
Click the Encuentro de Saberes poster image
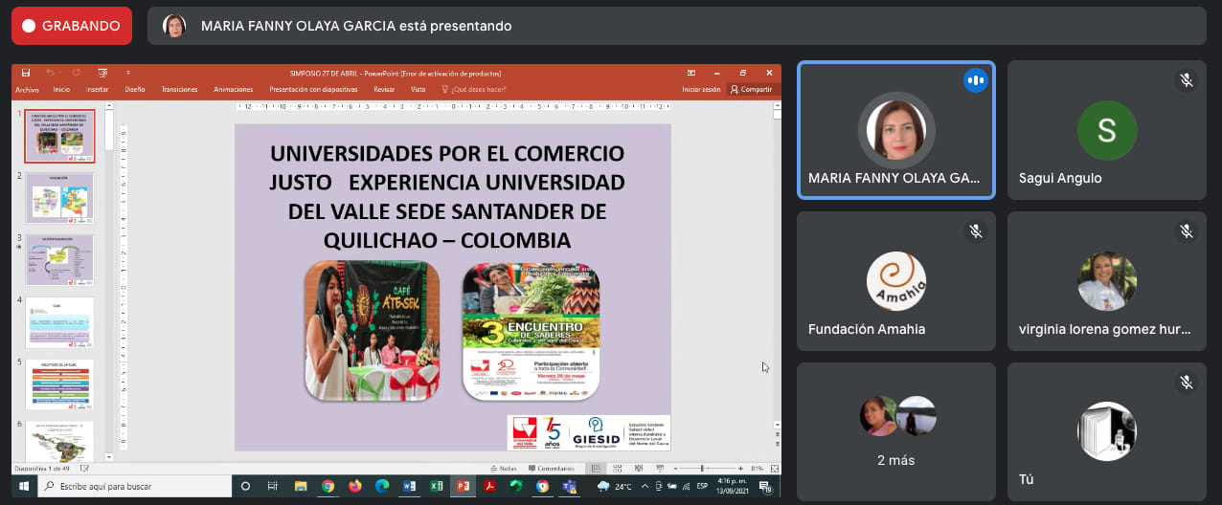531,331
